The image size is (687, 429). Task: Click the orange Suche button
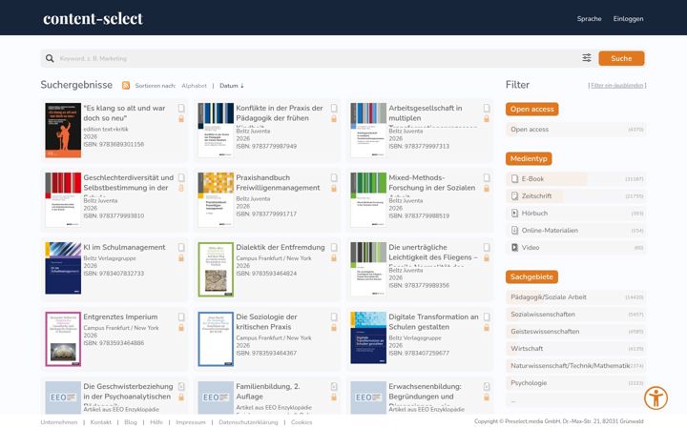pyautogui.click(x=621, y=58)
